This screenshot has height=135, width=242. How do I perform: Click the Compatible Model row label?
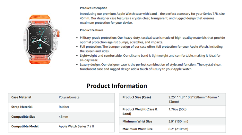(25, 126)
